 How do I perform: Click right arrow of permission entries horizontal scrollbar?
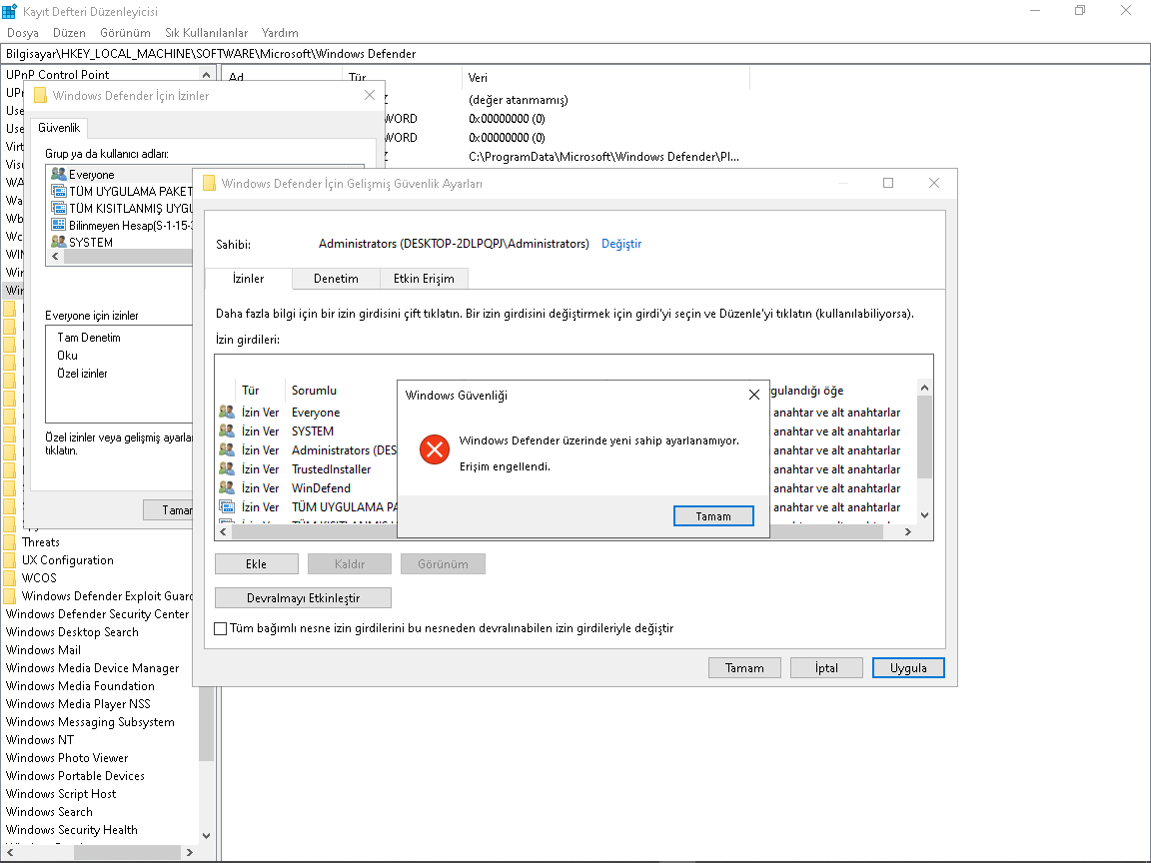tap(908, 532)
